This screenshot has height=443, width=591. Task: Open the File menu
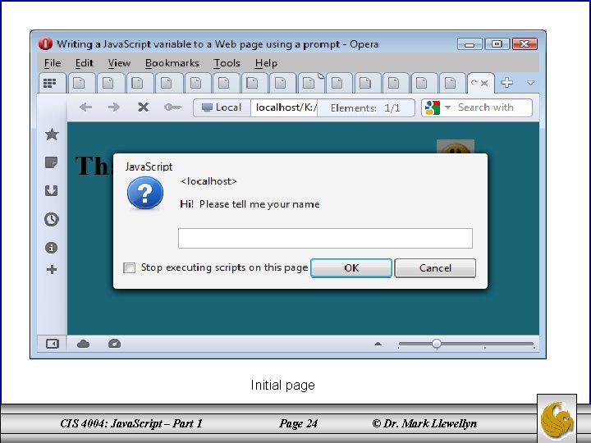click(53, 63)
